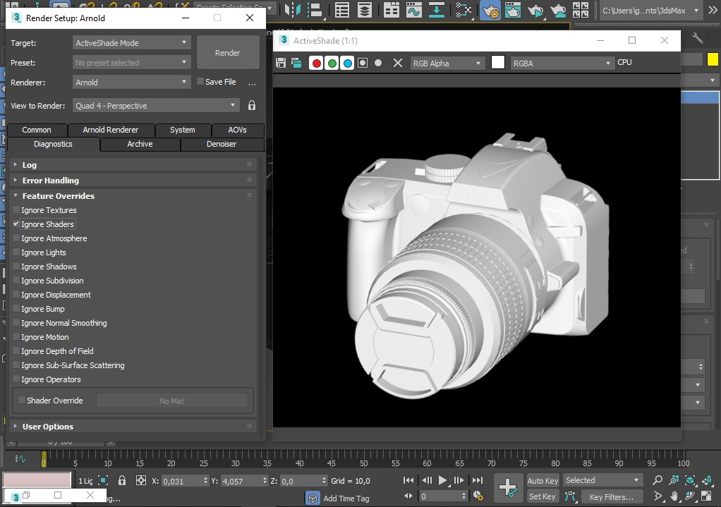This screenshot has height=507, width=721.
Task: Click the No Mat shader override button
Action: point(171,401)
